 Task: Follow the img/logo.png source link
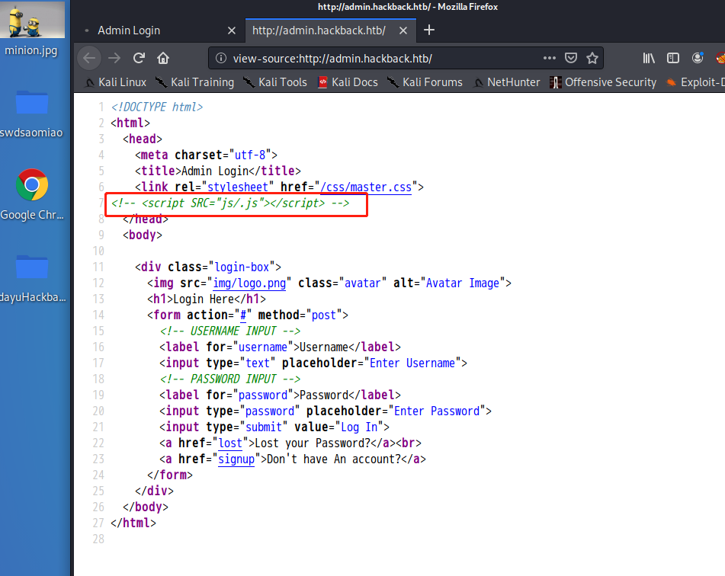pos(249,283)
